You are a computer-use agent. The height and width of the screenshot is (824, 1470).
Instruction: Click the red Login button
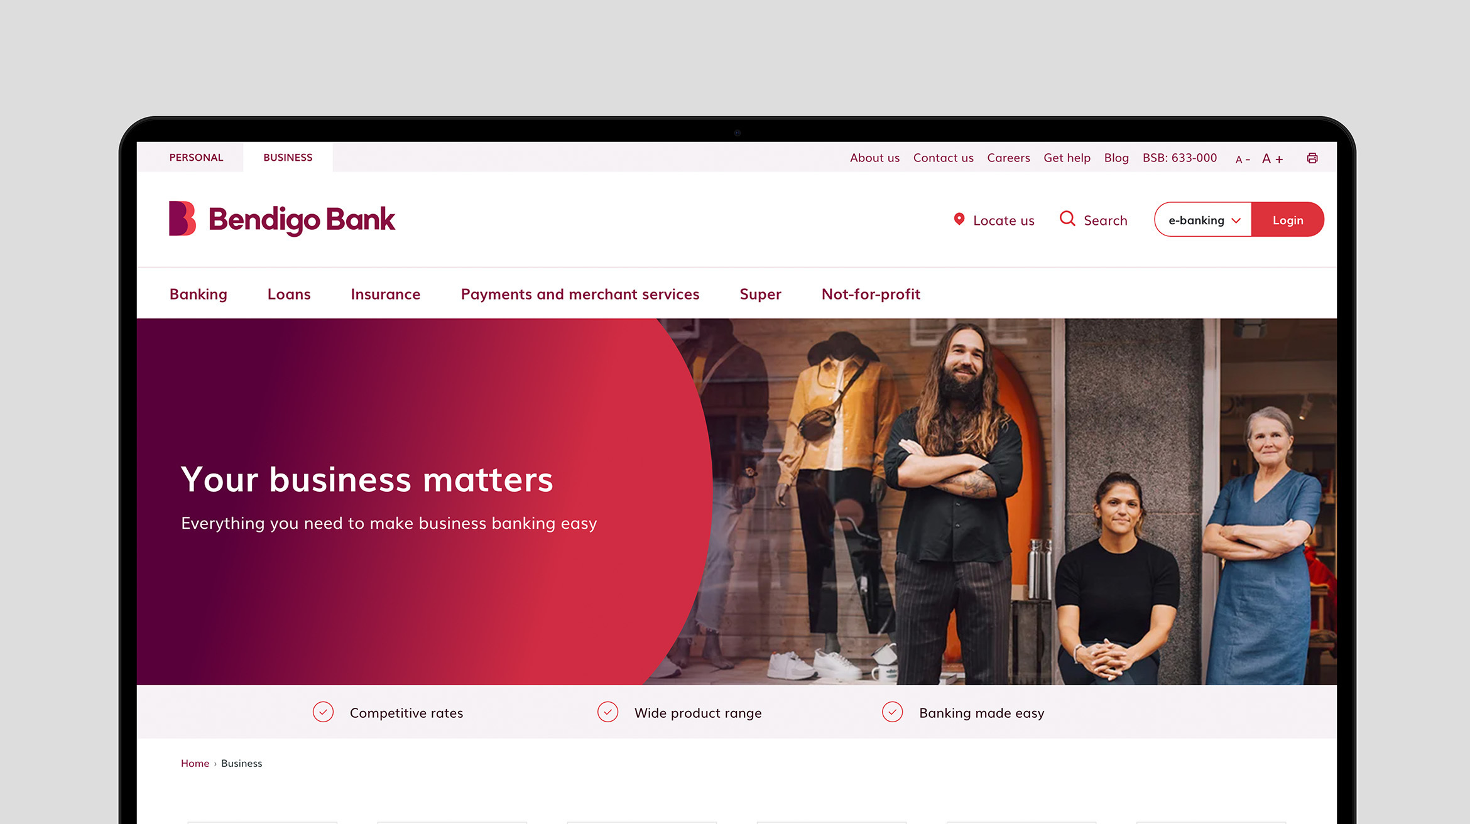pos(1288,220)
